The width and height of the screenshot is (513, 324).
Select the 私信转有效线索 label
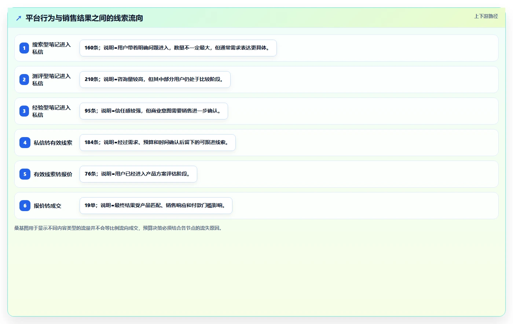point(53,143)
